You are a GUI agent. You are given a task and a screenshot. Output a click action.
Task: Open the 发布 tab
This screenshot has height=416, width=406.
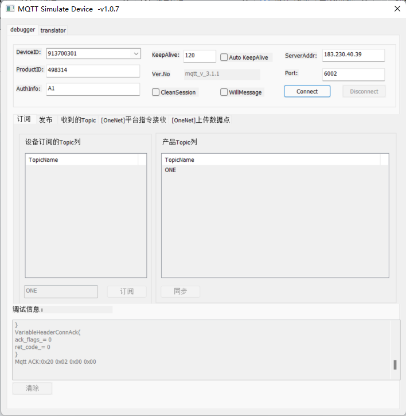[x=46, y=120]
